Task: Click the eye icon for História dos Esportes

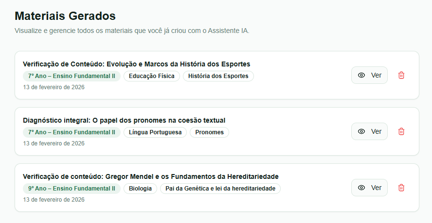Action: (361, 75)
